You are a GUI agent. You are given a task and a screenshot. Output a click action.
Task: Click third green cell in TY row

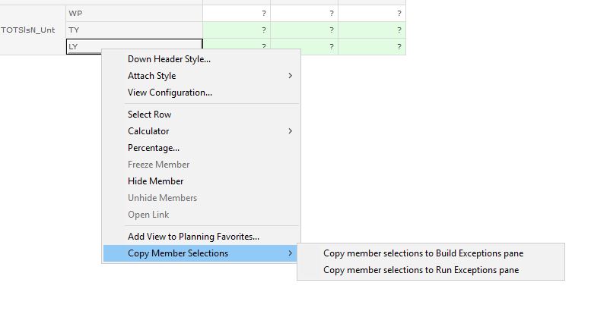pyautogui.click(x=372, y=30)
